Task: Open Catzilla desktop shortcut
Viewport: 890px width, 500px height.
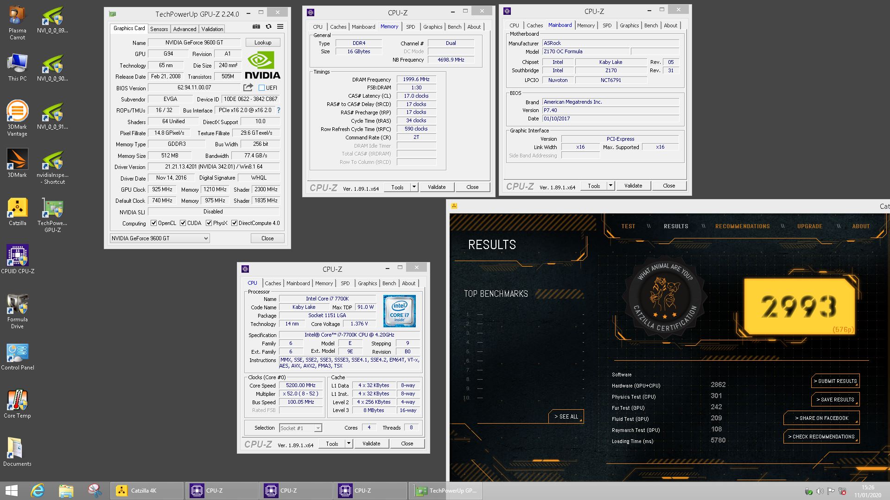Action: (17, 212)
